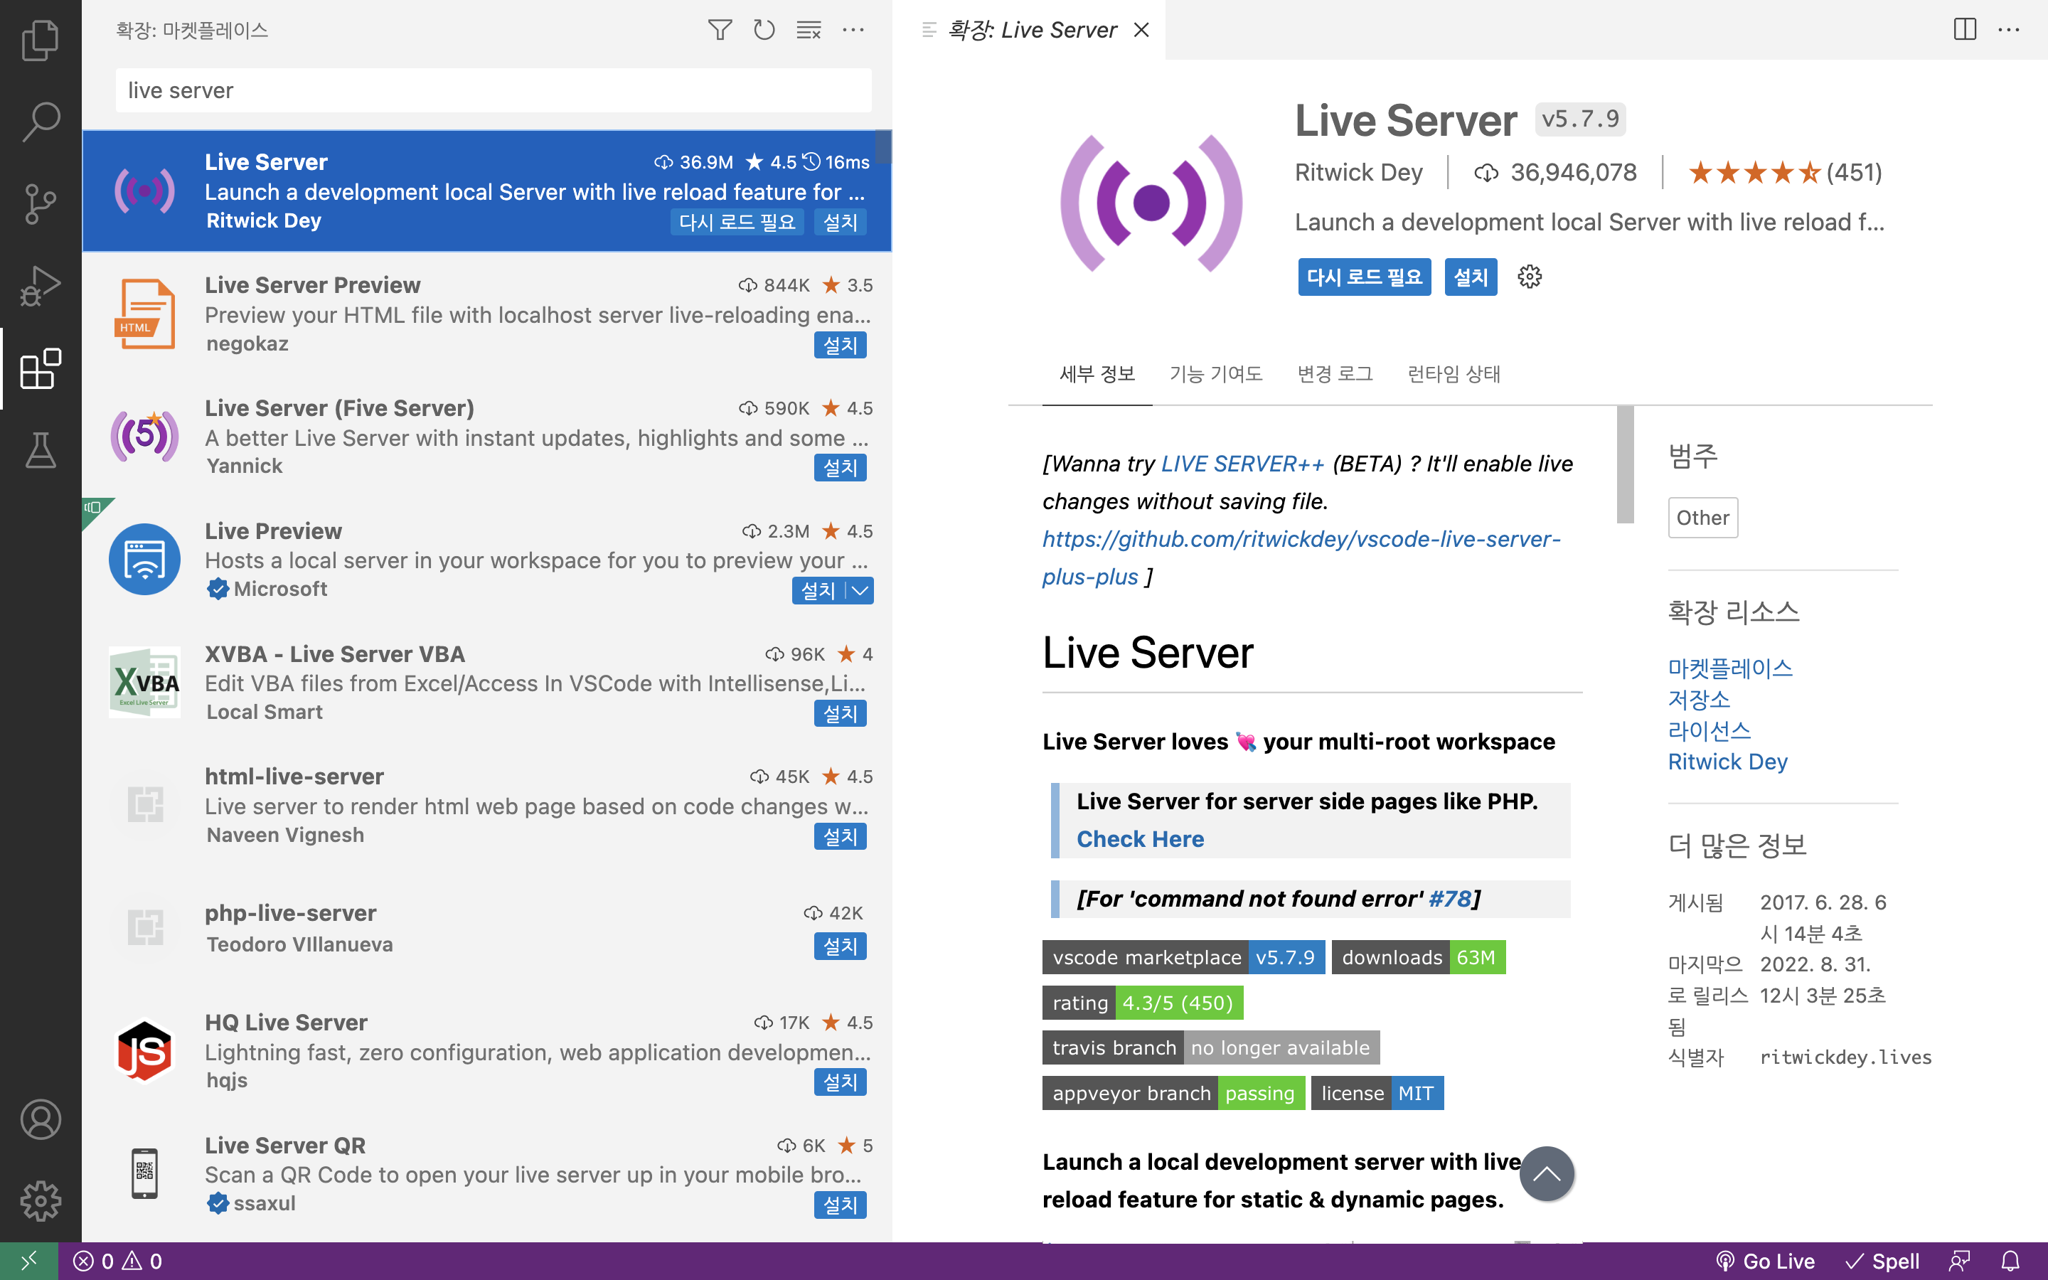Screen dimensions: 2048x1280
Task: Switch to the 변경 로그 tab
Action: click(x=1335, y=374)
